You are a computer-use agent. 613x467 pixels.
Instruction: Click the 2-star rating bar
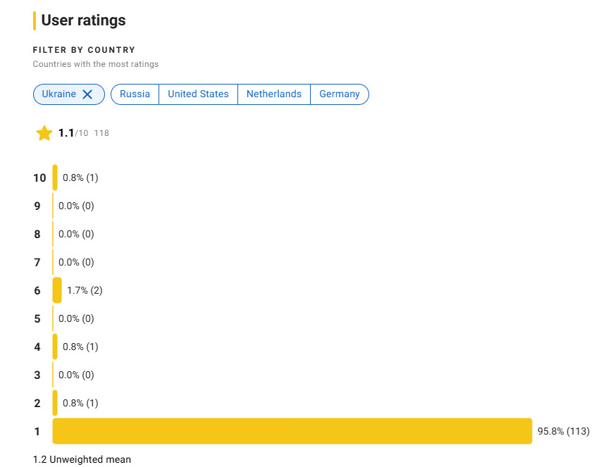(x=55, y=403)
